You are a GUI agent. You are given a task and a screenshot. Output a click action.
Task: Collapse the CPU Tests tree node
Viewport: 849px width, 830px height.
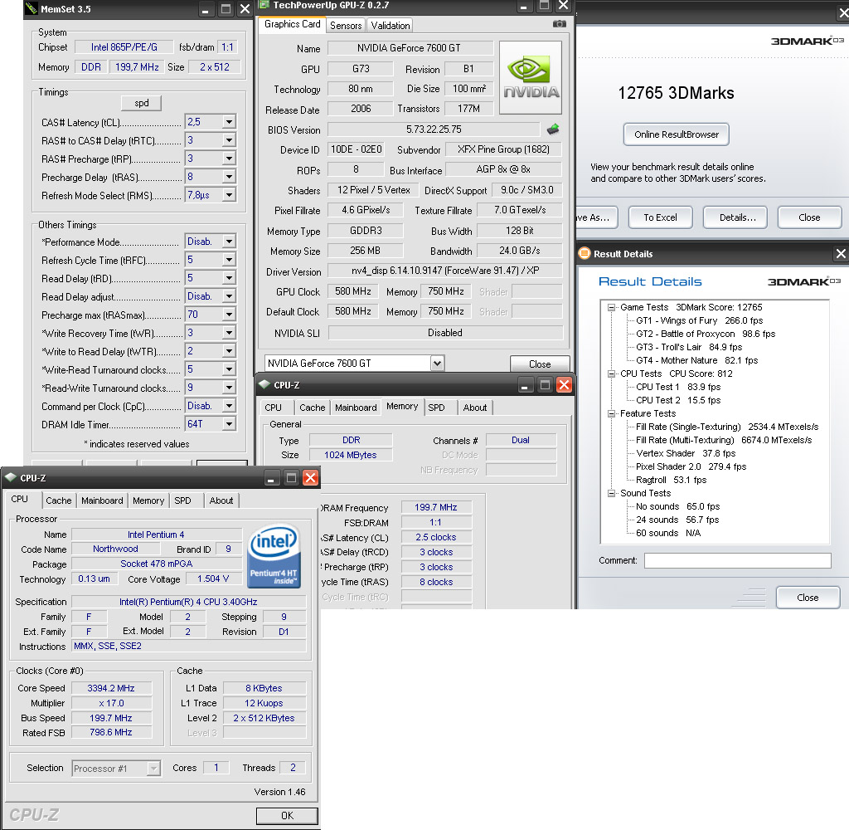(611, 373)
